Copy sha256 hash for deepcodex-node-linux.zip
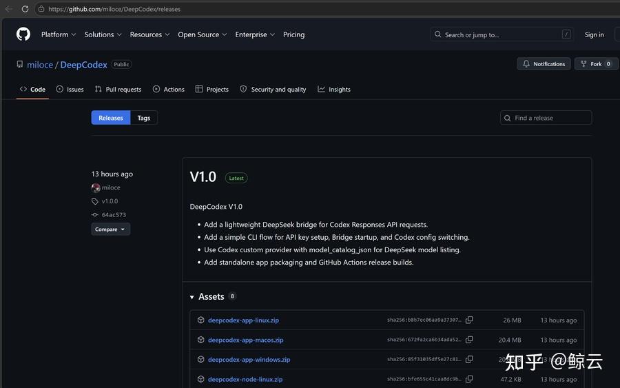 (x=469, y=379)
